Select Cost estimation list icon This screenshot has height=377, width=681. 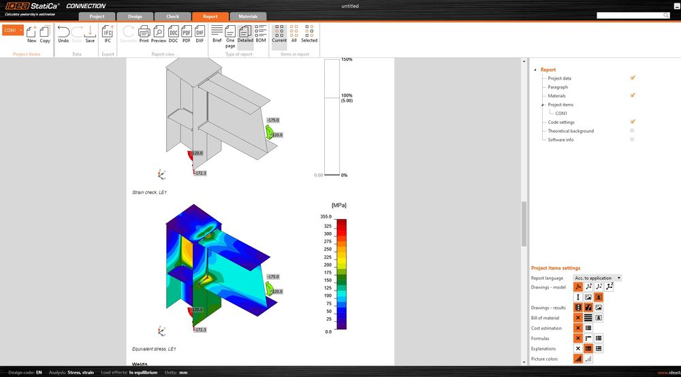click(588, 328)
